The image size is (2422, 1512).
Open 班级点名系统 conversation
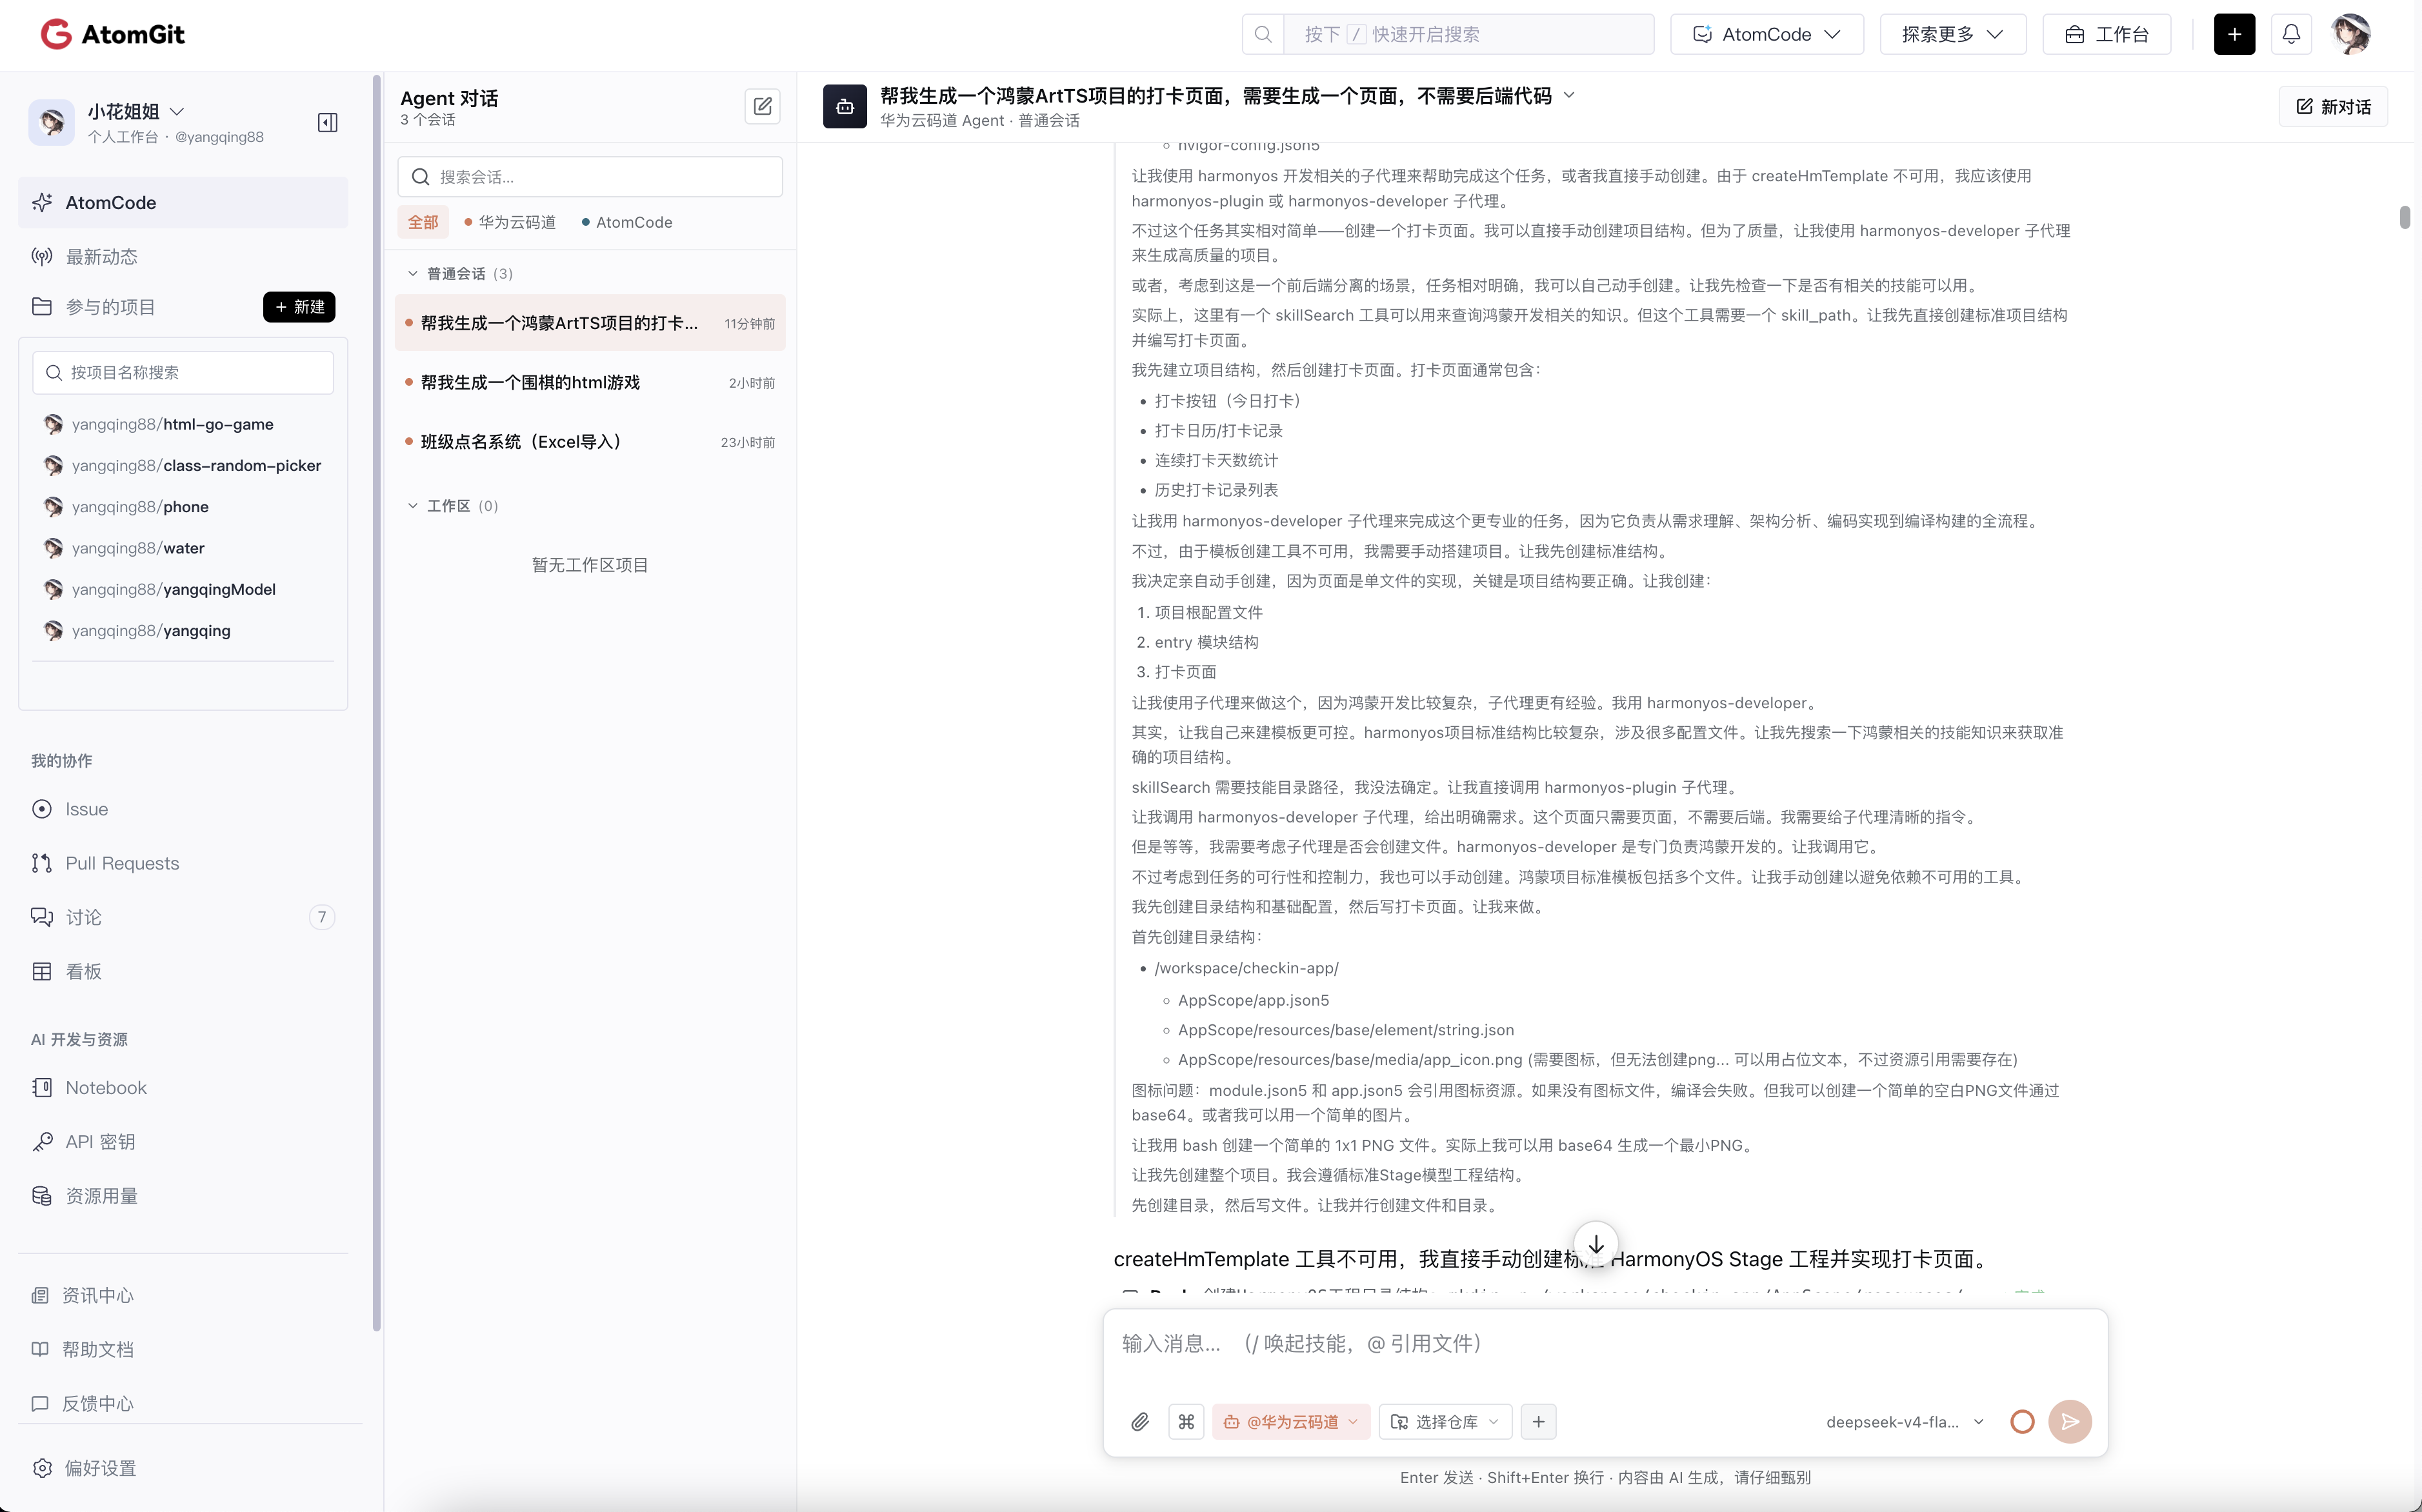click(590, 441)
